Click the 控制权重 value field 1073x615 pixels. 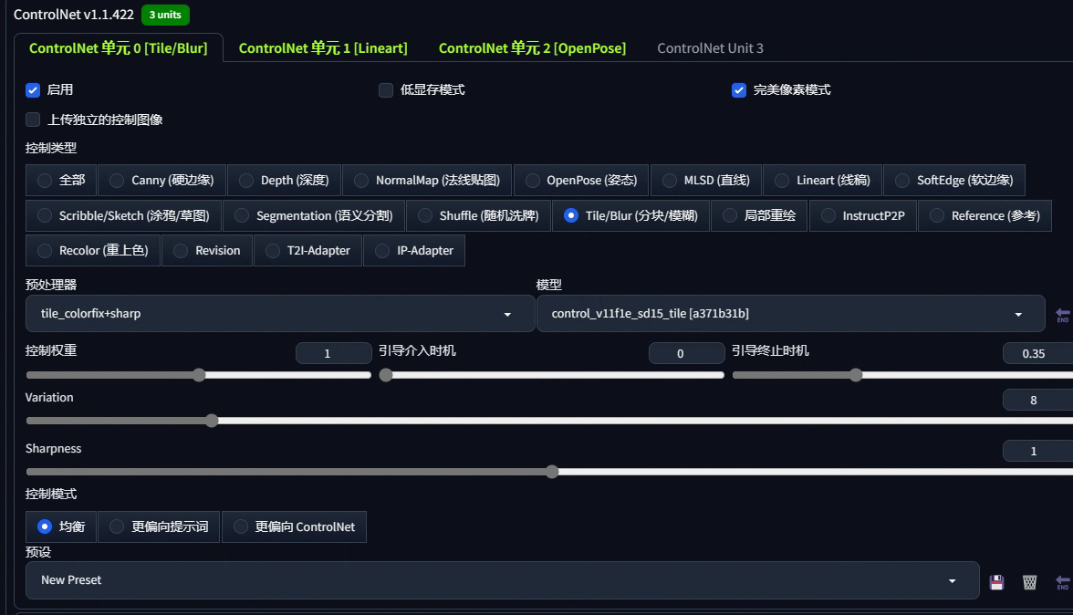pyautogui.click(x=334, y=353)
